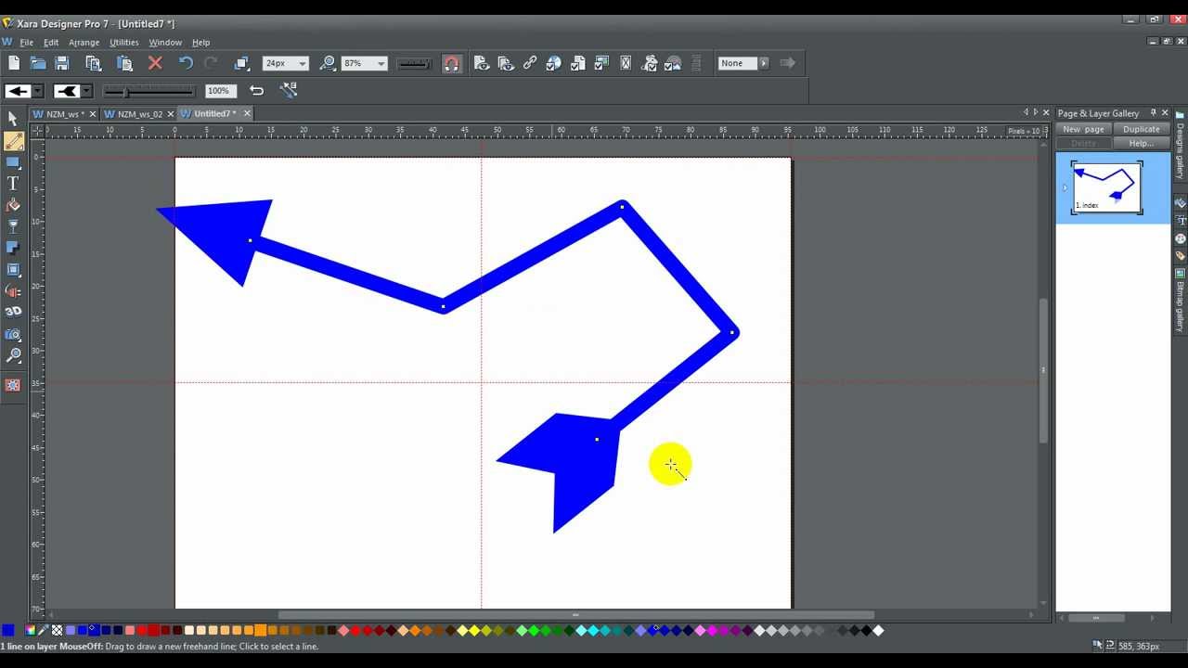Select the Text tool

(x=13, y=184)
